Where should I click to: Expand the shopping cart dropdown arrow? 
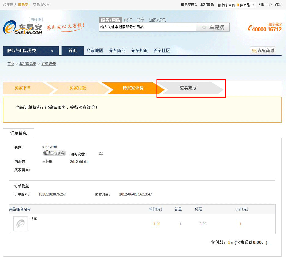point(253,5)
